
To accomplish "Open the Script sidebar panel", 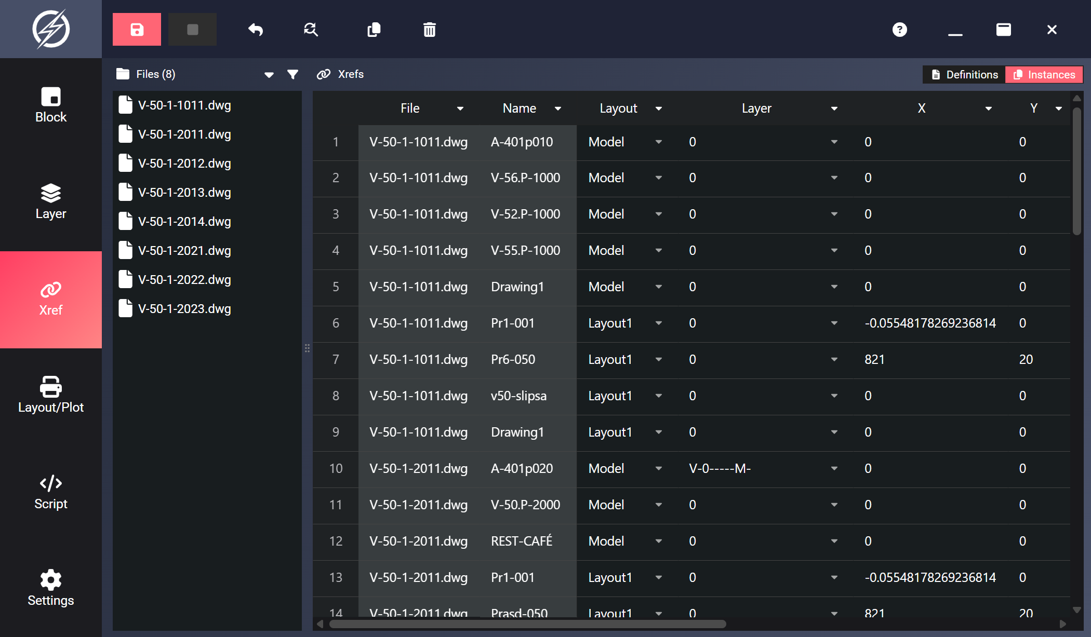I will tap(51, 492).
